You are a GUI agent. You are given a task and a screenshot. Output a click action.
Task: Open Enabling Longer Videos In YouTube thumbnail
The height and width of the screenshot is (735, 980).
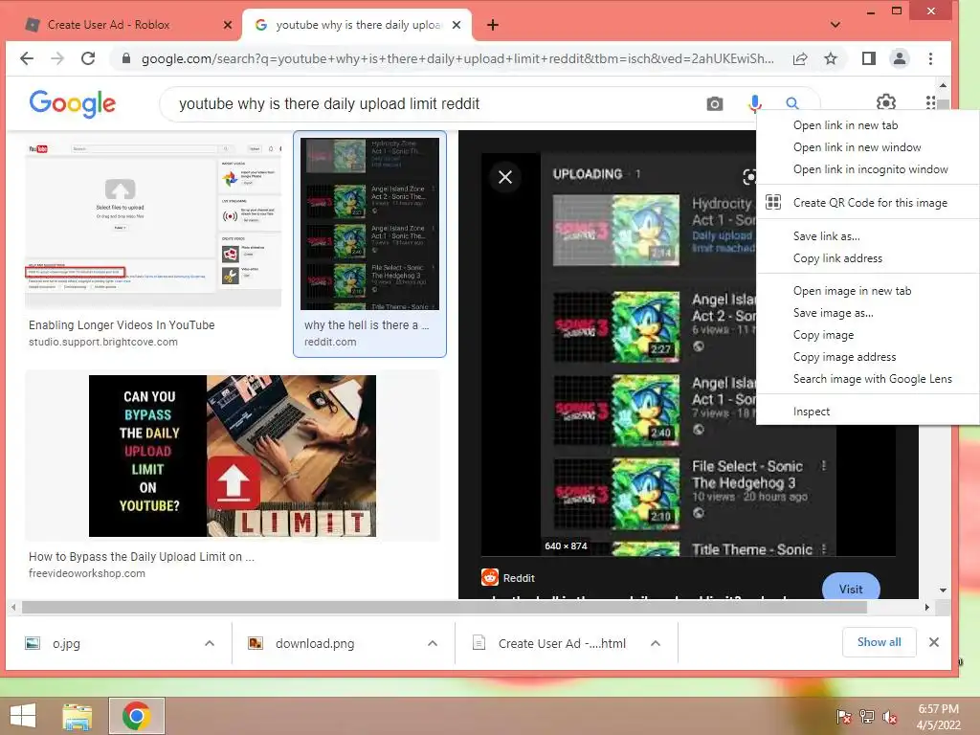[x=153, y=224]
